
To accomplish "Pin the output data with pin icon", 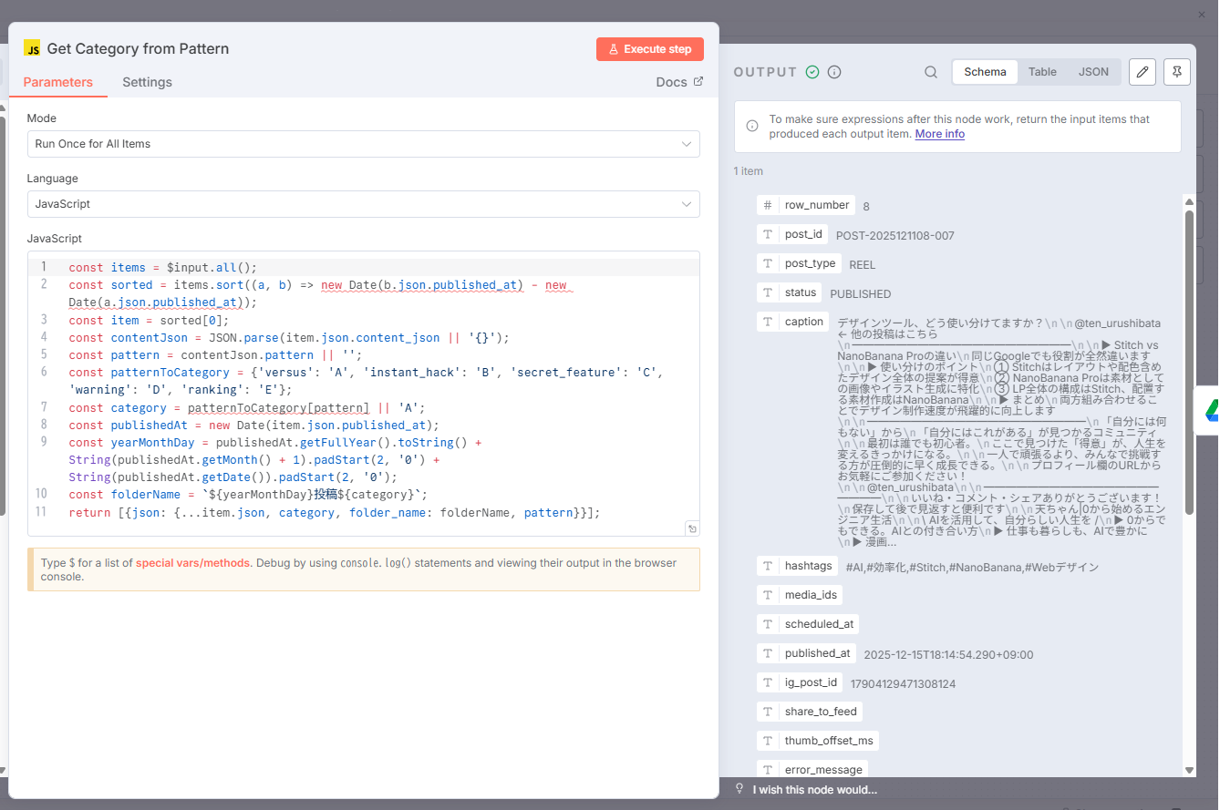I will (x=1176, y=72).
